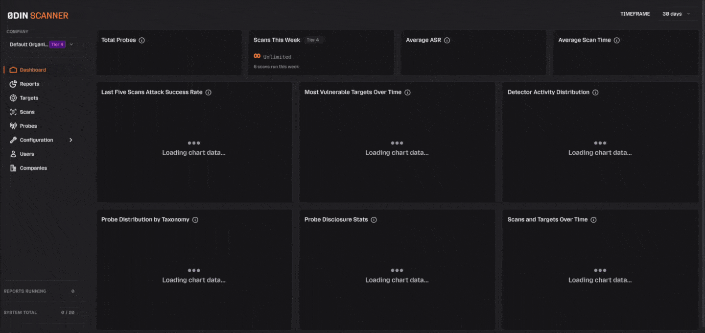Screen dimensions: 705x333
Task: Click the 0DIN Scanner logo
Action: pyautogui.click(x=38, y=16)
